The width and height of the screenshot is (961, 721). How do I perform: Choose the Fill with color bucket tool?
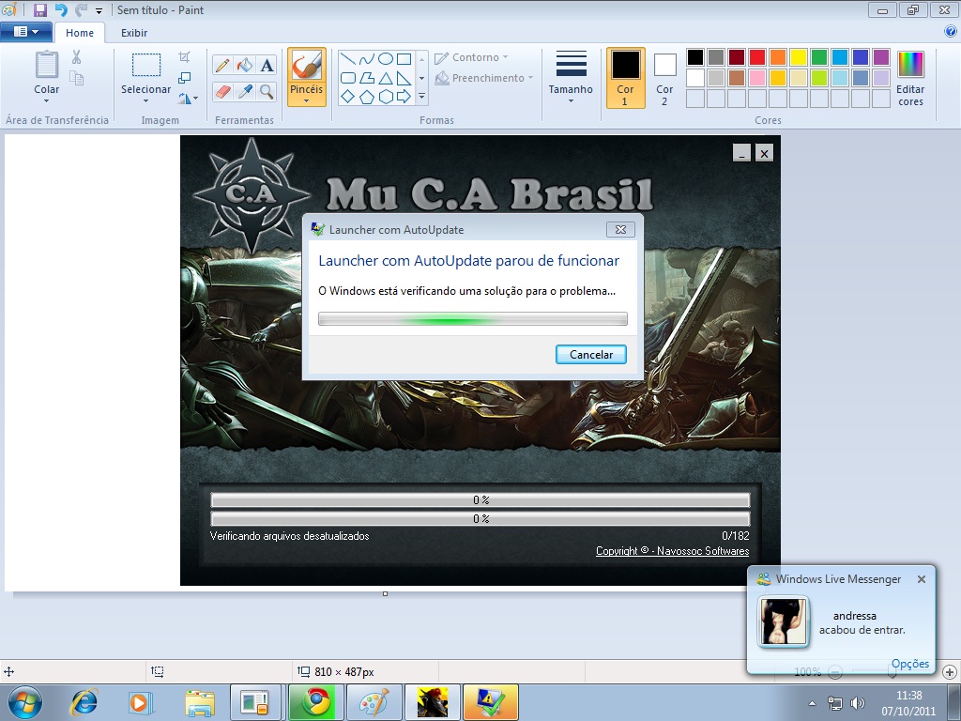[245, 65]
